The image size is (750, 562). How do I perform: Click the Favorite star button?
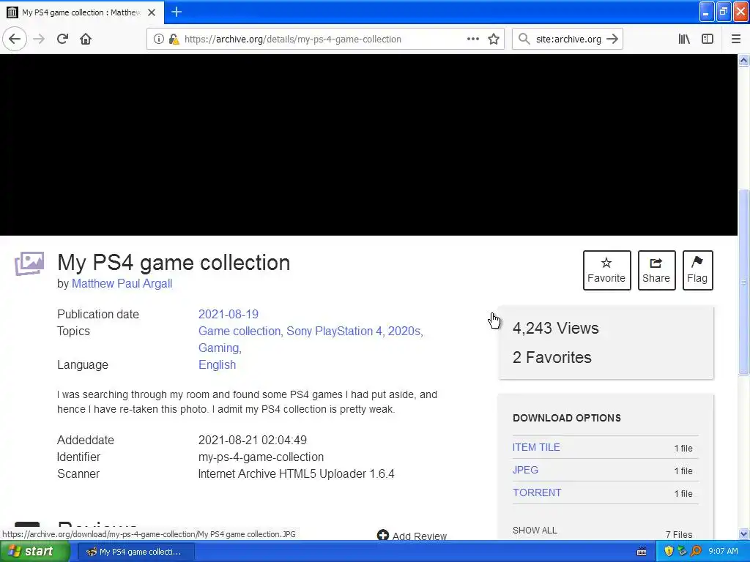click(606, 270)
